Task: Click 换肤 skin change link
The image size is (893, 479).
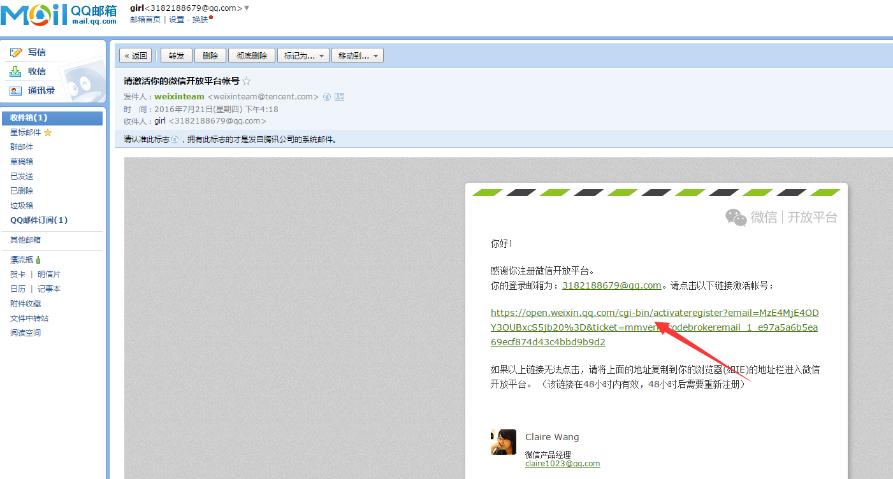Action: tap(200, 20)
